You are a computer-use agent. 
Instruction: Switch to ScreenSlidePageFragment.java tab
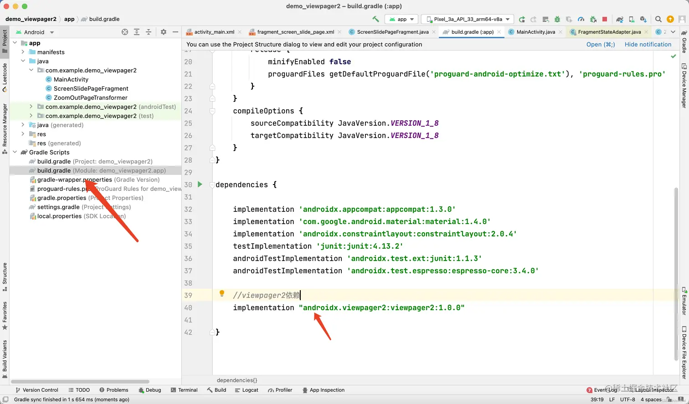coord(392,32)
